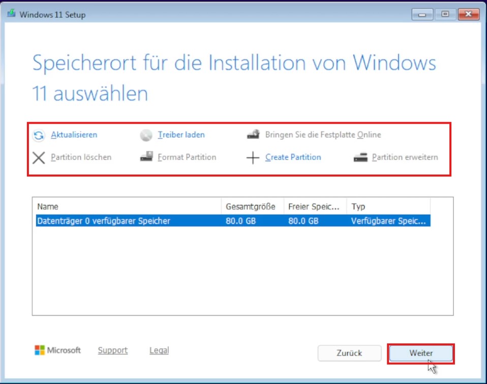This screenshot has height=384, width=487.
Task: Maximize the Windows 11 Setup window
Action: click(445, 14)
